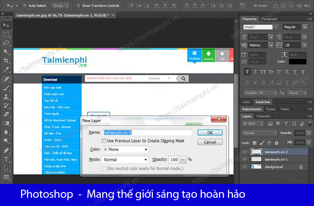Viewport: 314px width, 206px height.
Task: Switch to the Channels tab
Action: pyautogui.click(x=263, y=116)
